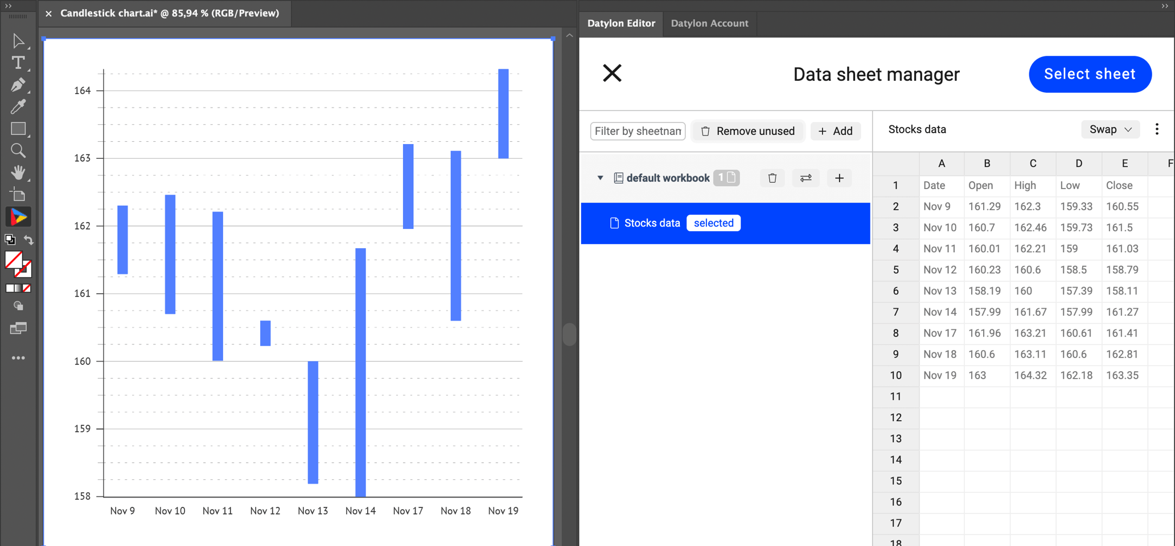Viewport: 1175px width, 546px height.
Task: Type in the Filter by sheetname field
Action: (637, 131)
